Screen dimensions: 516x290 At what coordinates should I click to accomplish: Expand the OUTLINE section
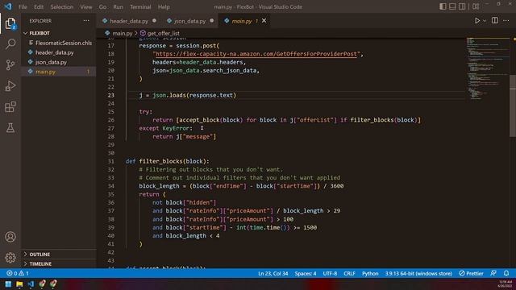[x=59, y=255]
